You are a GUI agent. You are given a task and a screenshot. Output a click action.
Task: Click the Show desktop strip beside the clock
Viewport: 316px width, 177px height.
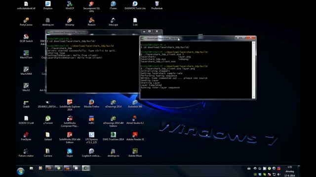coord(299,171)
